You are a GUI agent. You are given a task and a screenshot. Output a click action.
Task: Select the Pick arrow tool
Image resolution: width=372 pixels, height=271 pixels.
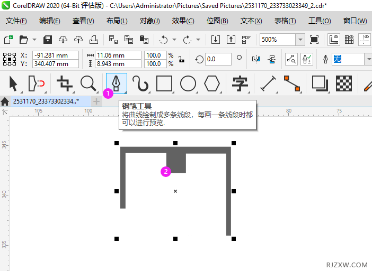pyautogui.click(x=13, y=83)
